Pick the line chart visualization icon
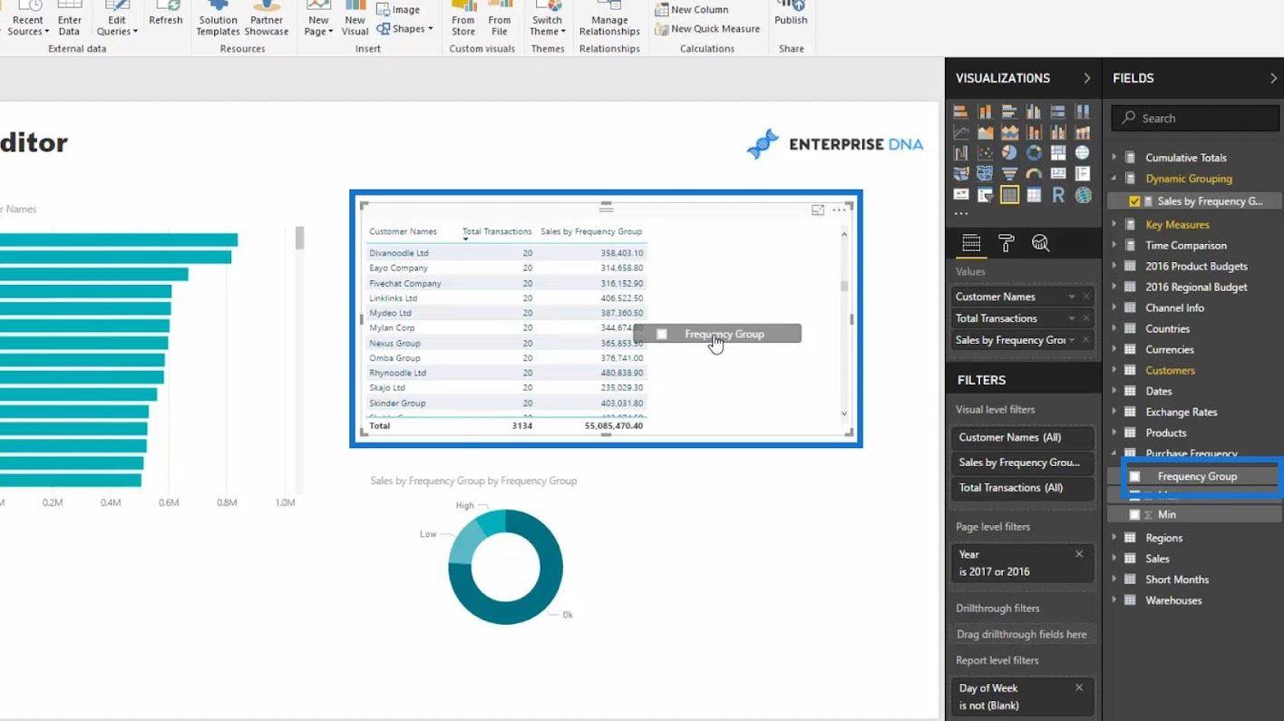This screenshot has height=721, width=1284. coord(961,132)
